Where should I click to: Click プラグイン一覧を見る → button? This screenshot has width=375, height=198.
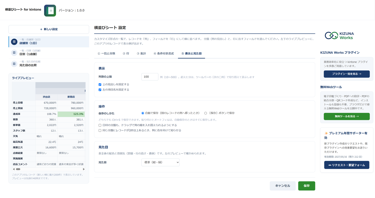[x=347, y=74]
